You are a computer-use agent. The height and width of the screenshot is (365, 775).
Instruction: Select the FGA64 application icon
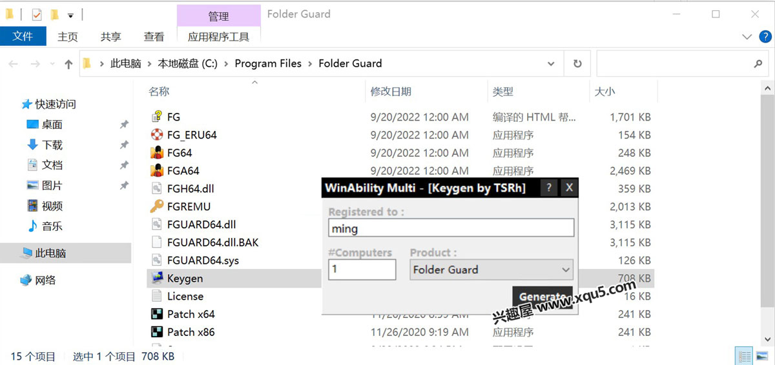[x=156, y=171]
